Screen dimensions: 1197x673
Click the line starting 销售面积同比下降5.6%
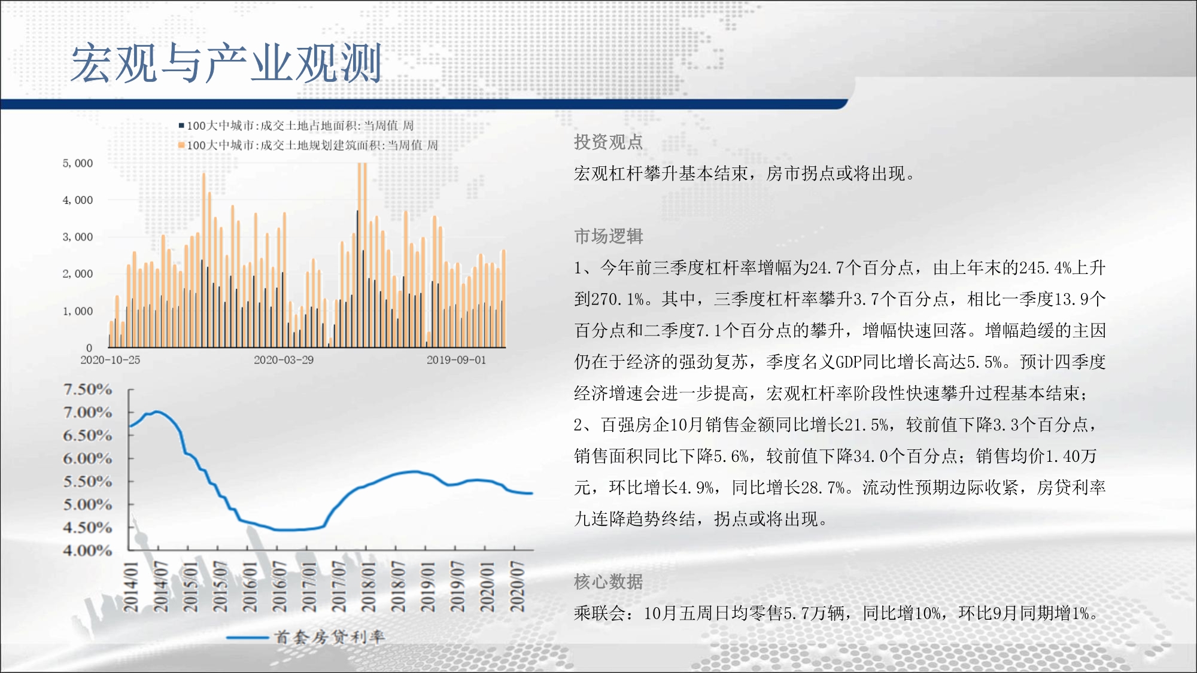point(835,456)
